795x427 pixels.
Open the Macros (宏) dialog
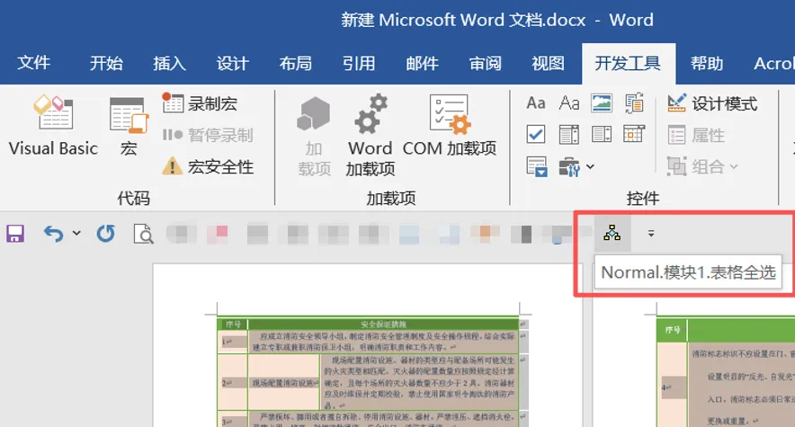tap(129, 127)
